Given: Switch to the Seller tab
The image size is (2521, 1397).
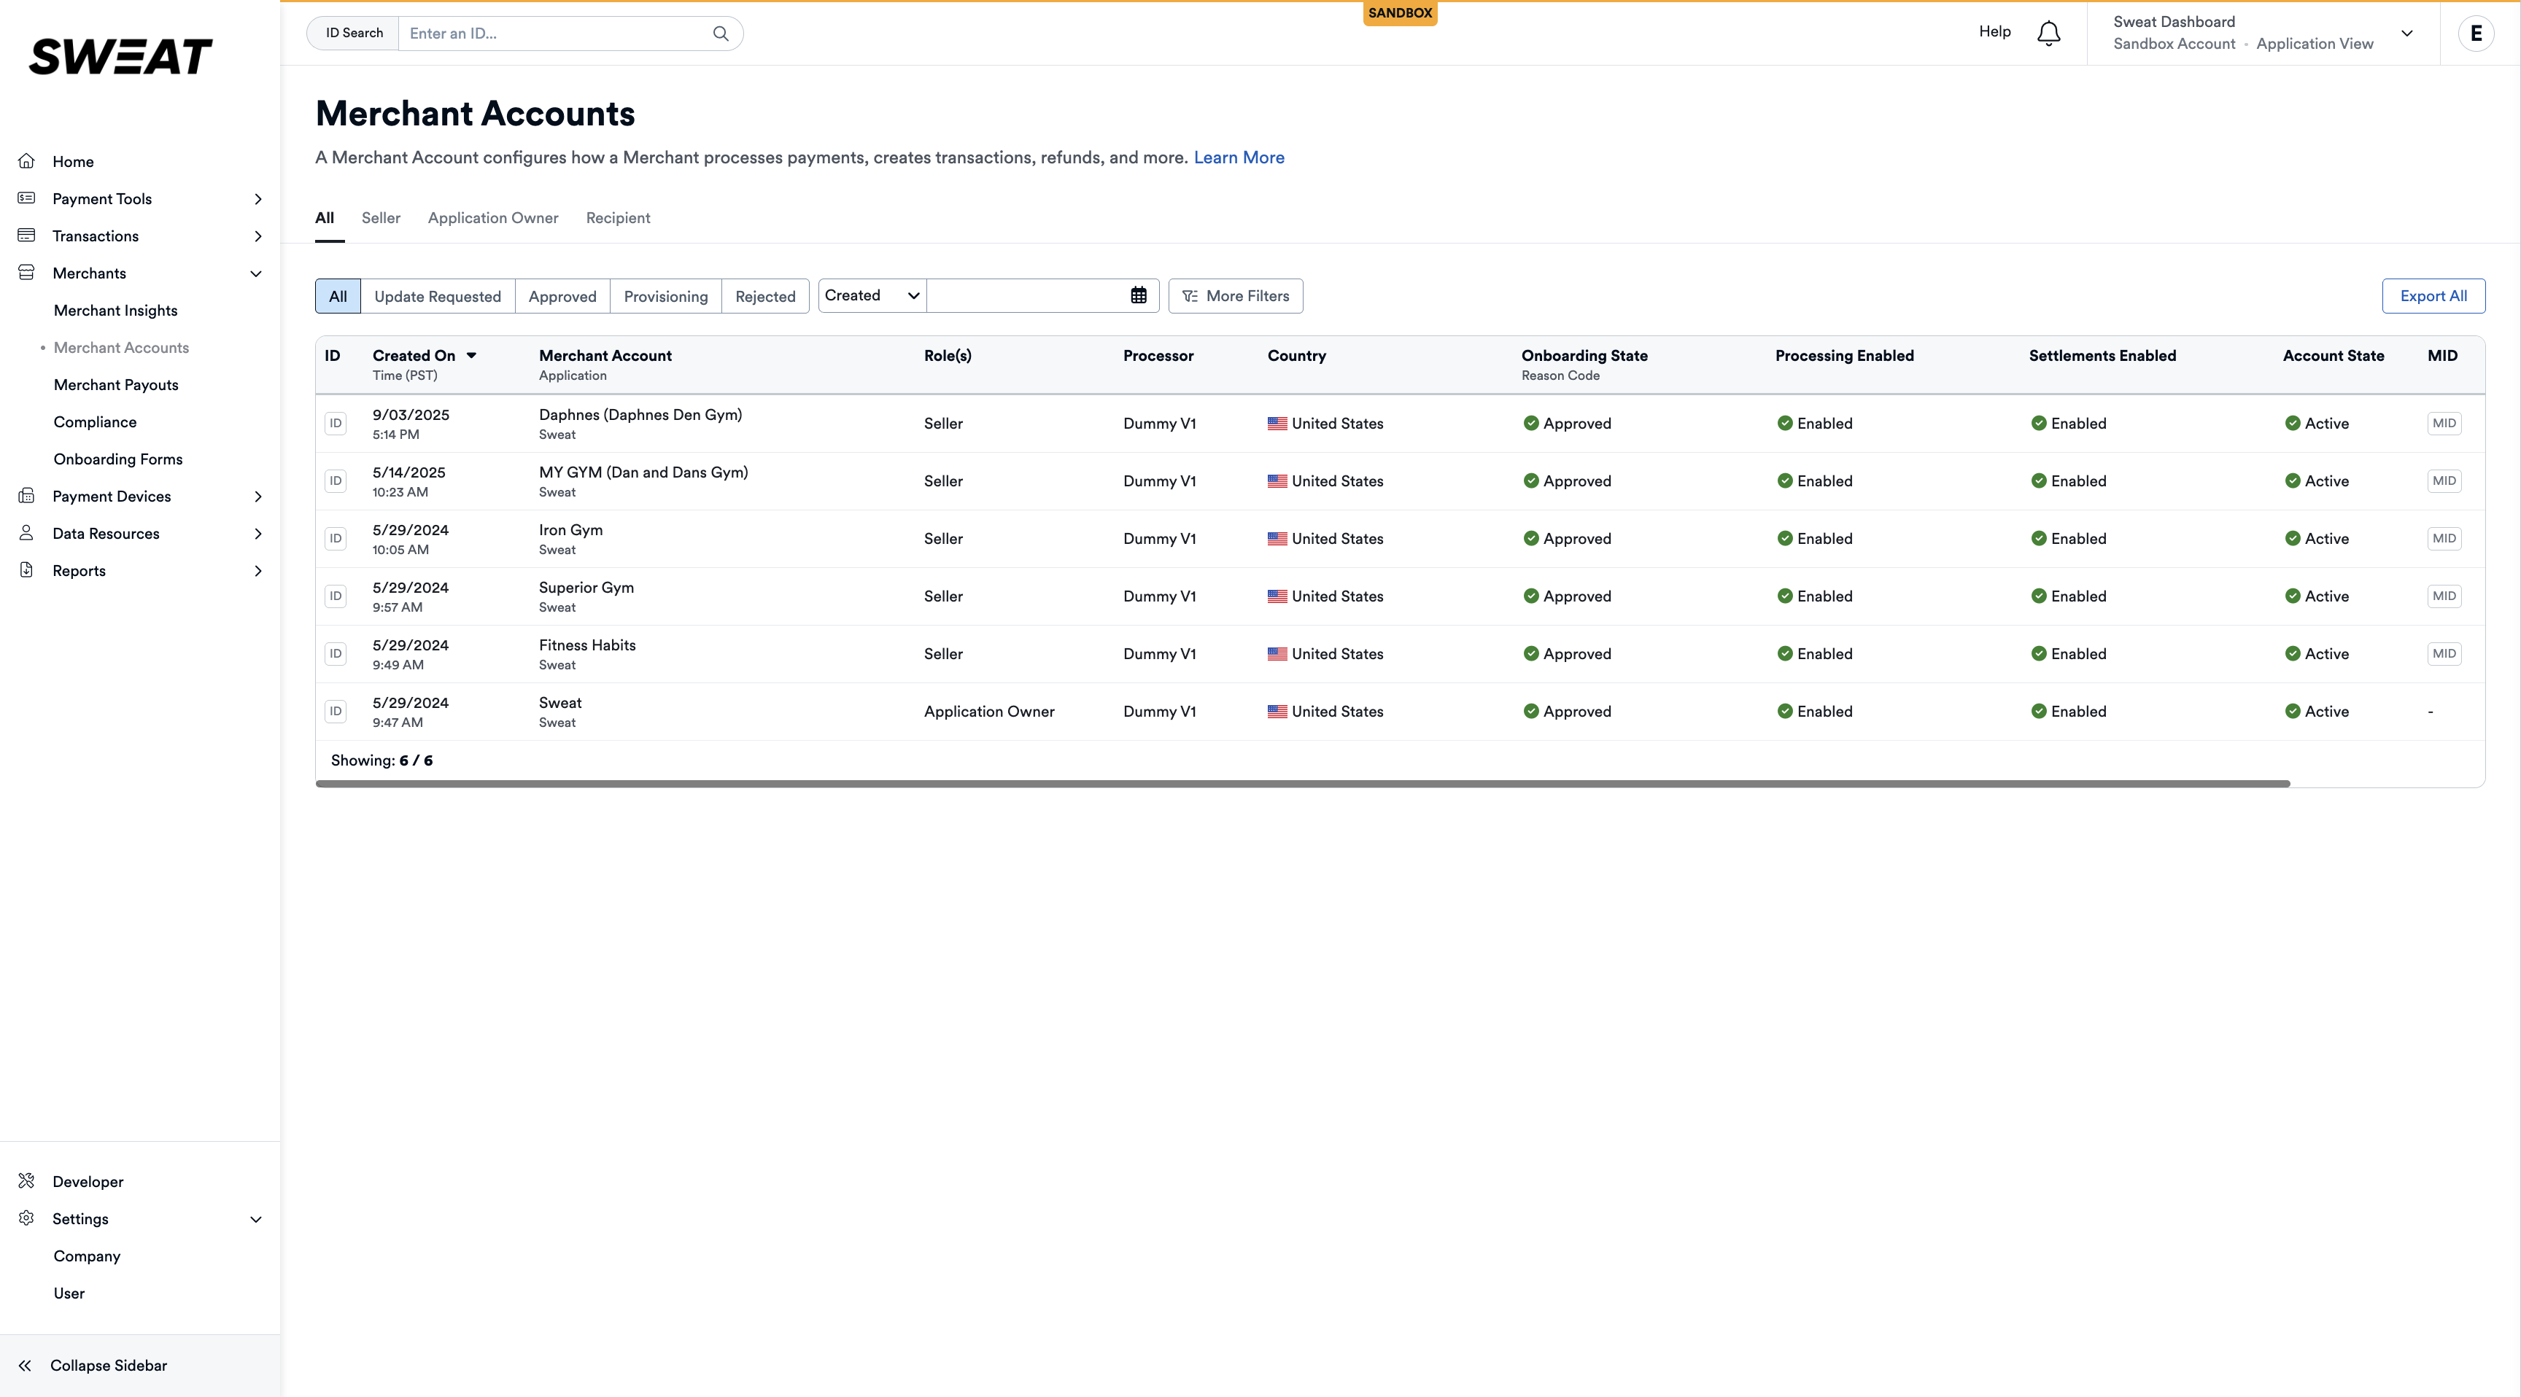Looking at the screenshot, I should pos(381,218).
